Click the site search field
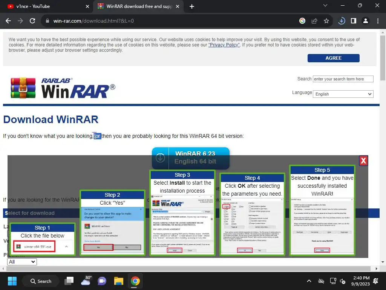The height and width of the screenshot is (290, 386). point(343,79)
